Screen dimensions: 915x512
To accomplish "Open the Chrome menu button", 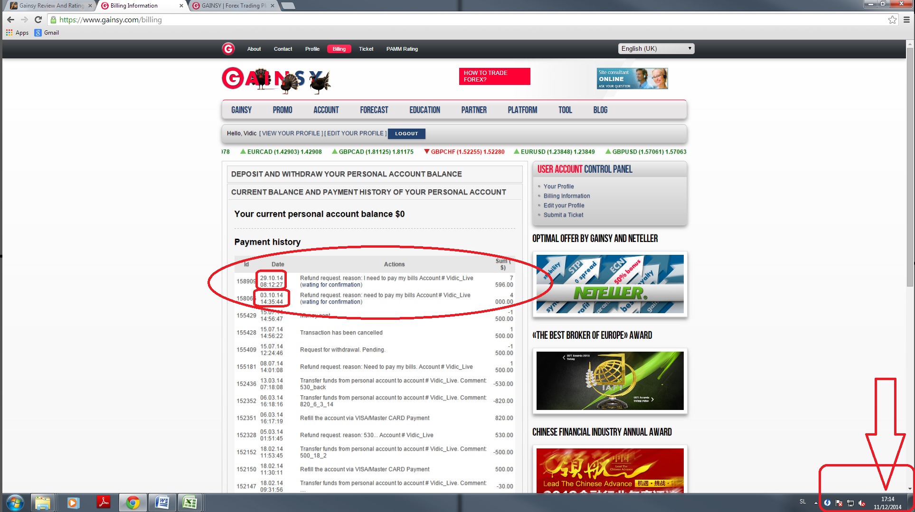I will click(x=906, y=20).
